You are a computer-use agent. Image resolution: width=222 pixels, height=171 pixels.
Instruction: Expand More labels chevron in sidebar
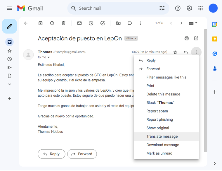(9, 84)
